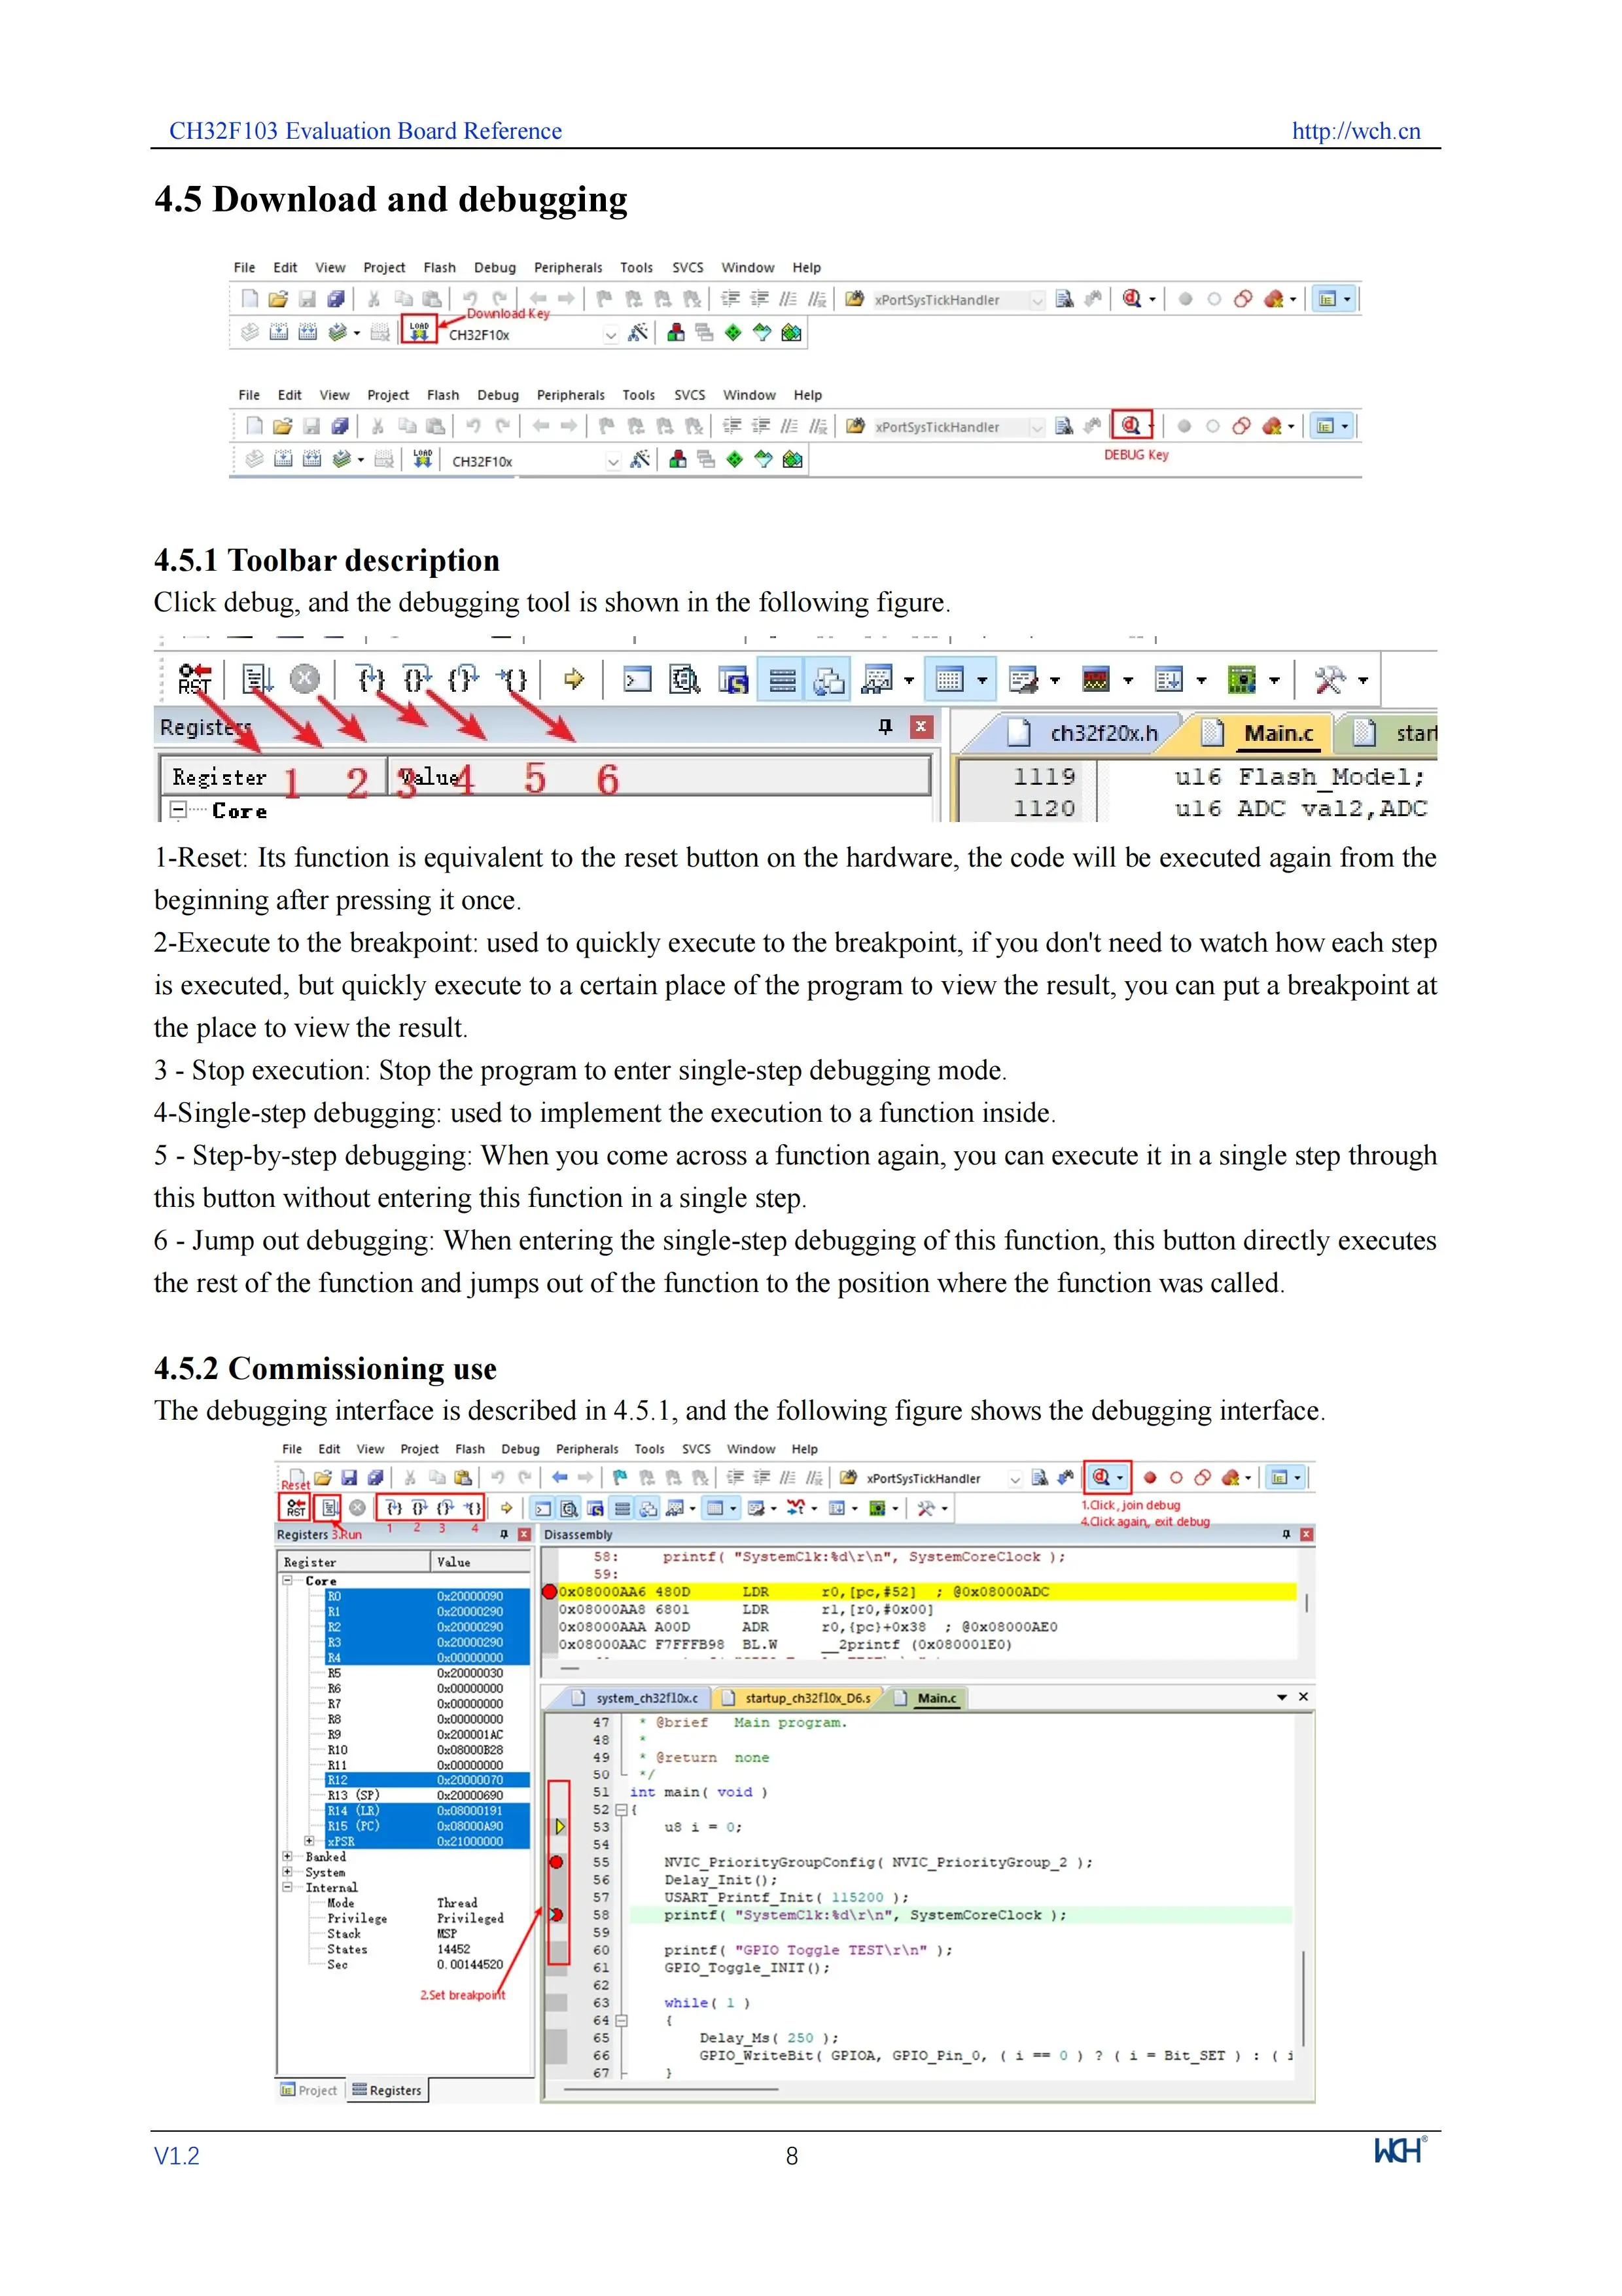
Task: Open the Debug menu in the DEBUG Key screenshot
Action: 498,395
